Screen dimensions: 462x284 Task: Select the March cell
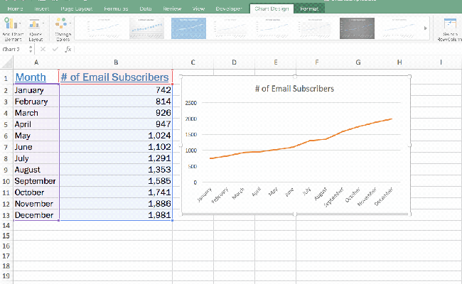click(36, 113)
